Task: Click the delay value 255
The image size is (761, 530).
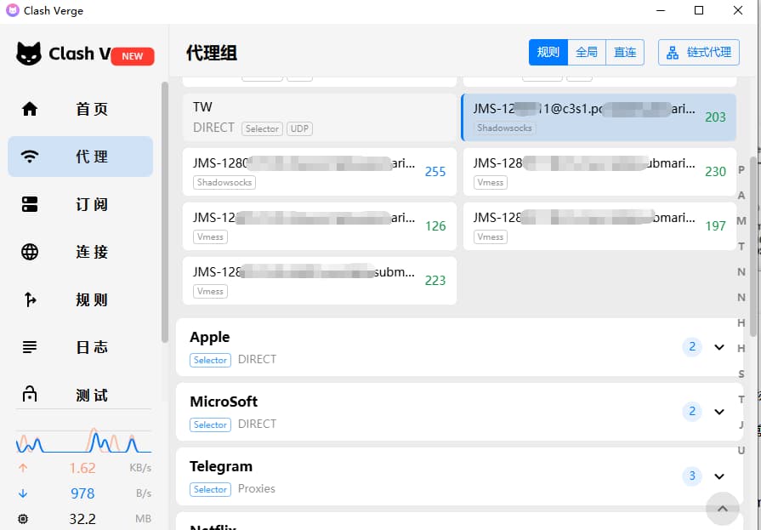Action: tap(435, 172)
